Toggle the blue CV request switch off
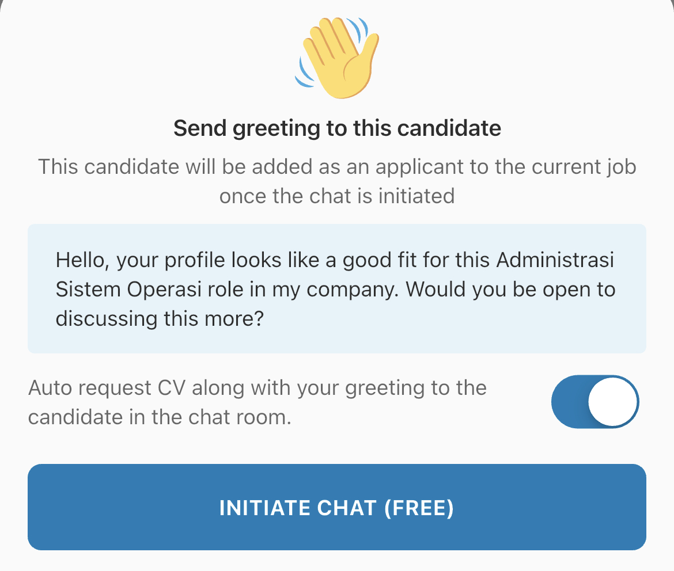 [x=595, y=401]
